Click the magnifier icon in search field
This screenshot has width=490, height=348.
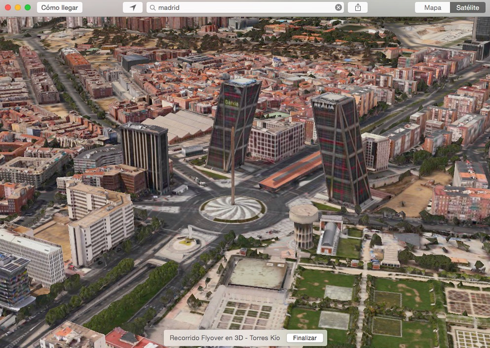[153, 7]
